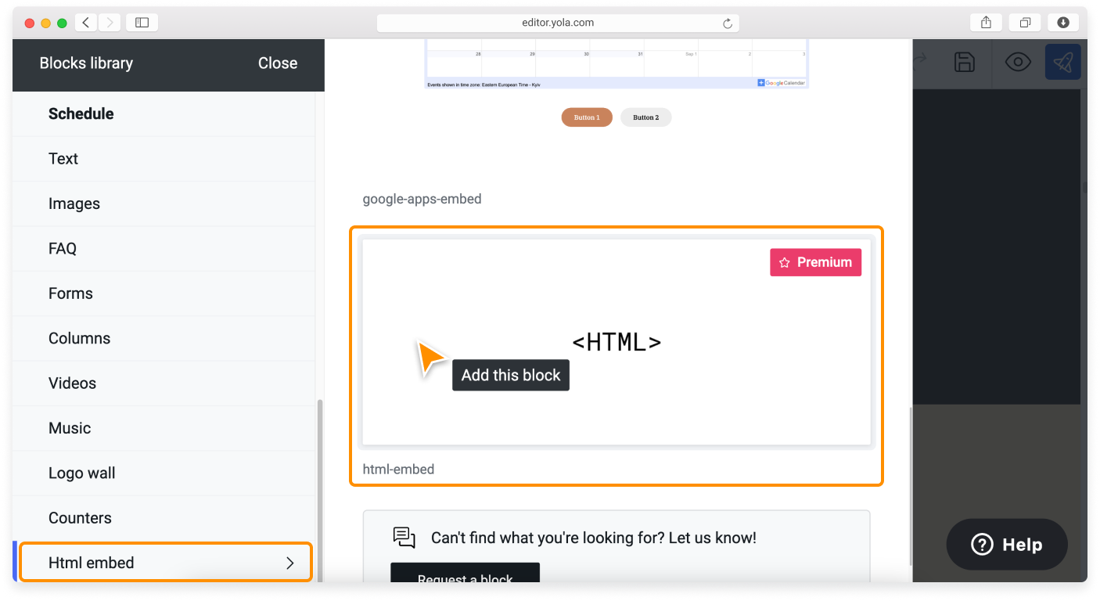The image size is (1100, 601).
Task: Expand the Html embed chevron
Action: (290, 562)
